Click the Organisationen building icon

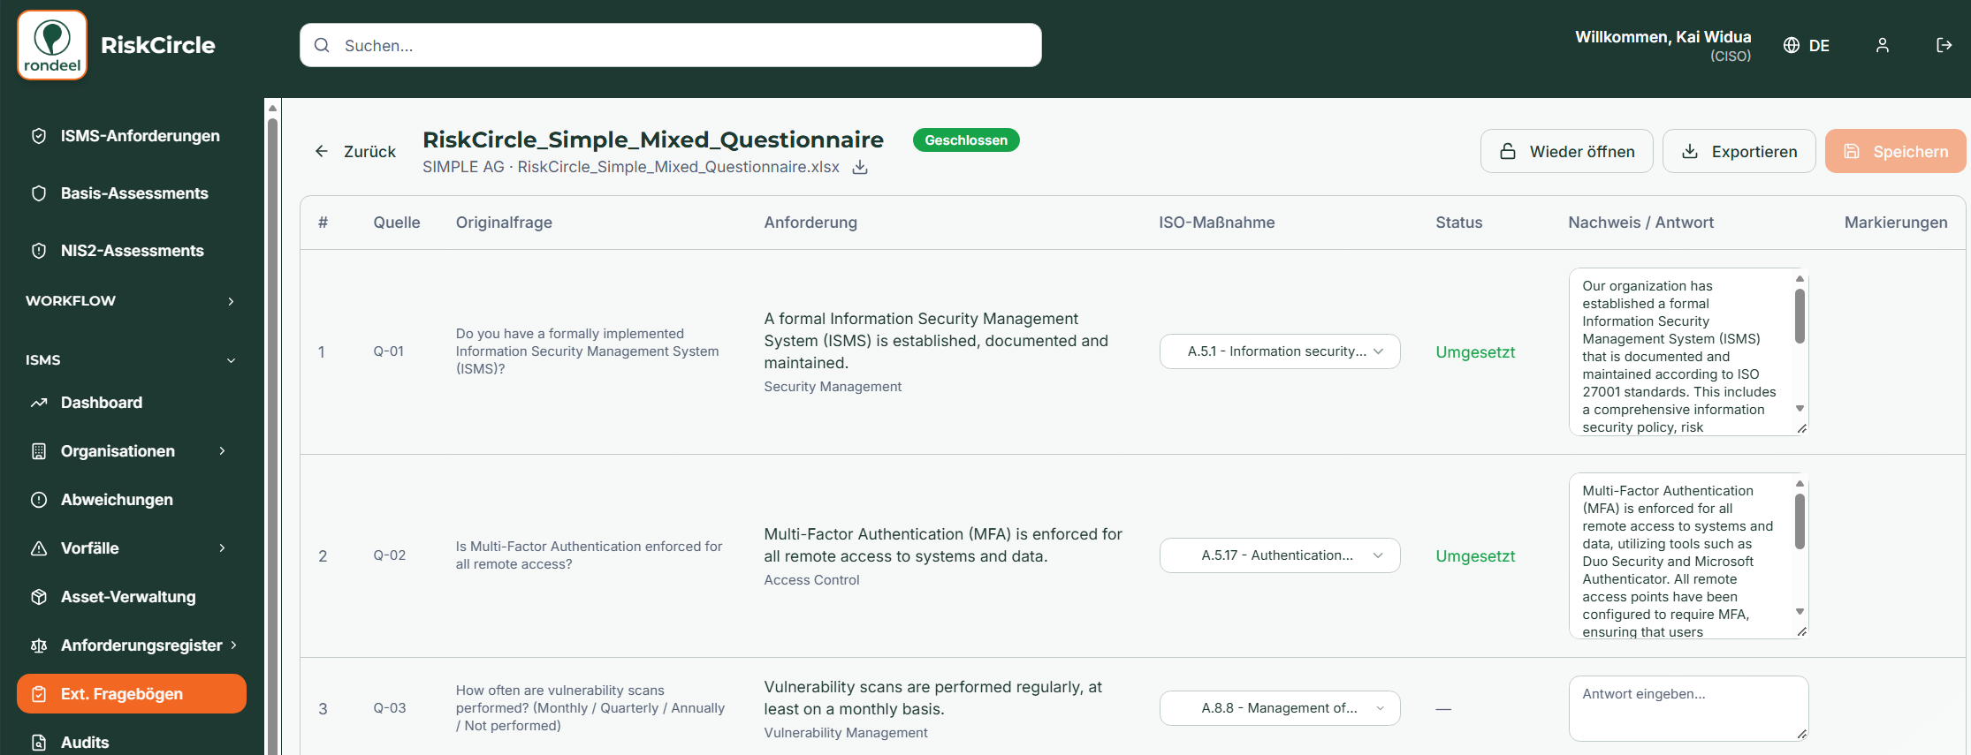click(x=39, y=451)
